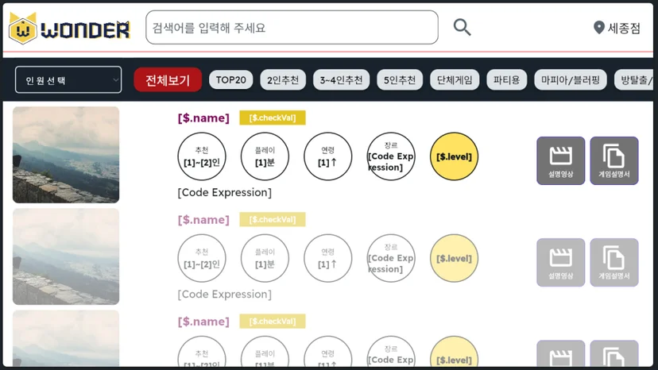Click the first game's [$.name] title
The width and height of the screenshot is (658, 370).
click(203, 118)
